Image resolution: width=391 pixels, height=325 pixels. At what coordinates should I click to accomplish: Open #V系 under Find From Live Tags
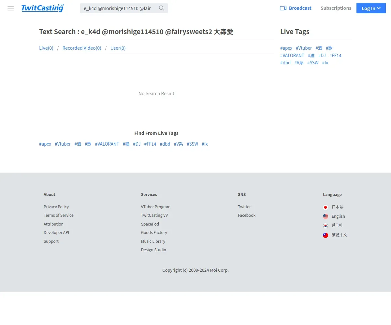[x=179, y=144]
